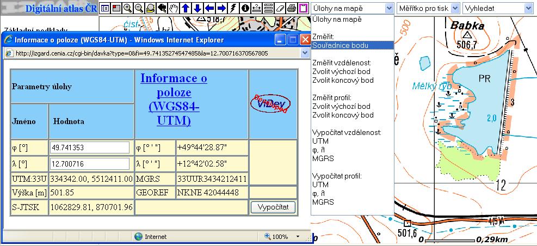Select MGRS under Vypočítat profil
Image resolution: width=537 pixels, height=246 pixels.
[x=323, y=202]
